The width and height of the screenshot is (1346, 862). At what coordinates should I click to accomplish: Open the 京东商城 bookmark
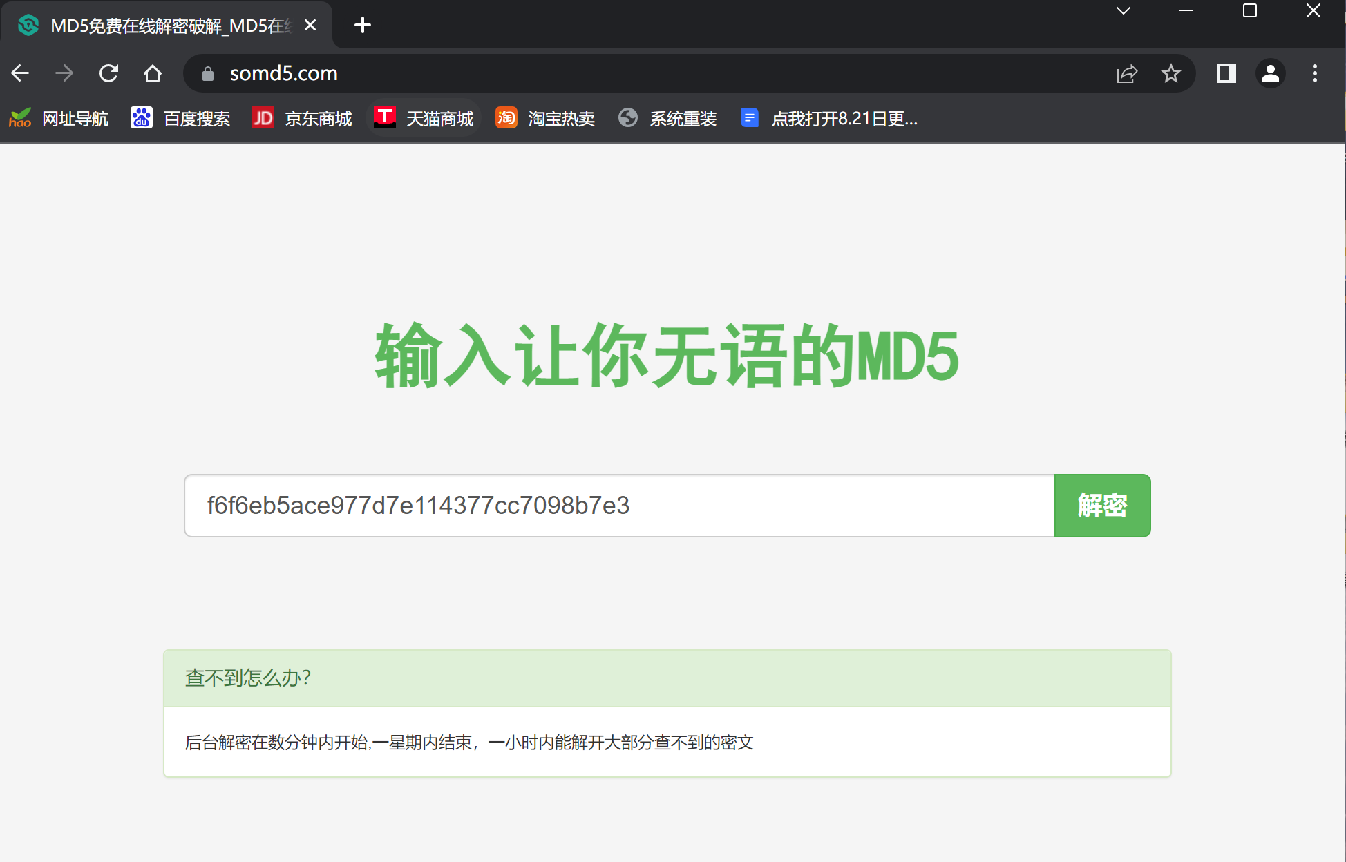pos(303,119)
